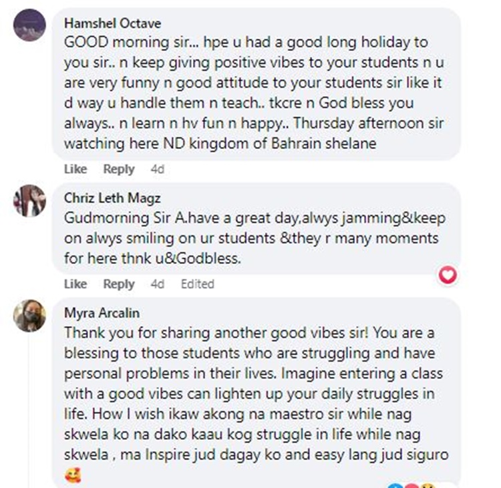Like Chriz Leth Magz's comment
The height and width of the screenshot is (488, 501).
point(75,284)
